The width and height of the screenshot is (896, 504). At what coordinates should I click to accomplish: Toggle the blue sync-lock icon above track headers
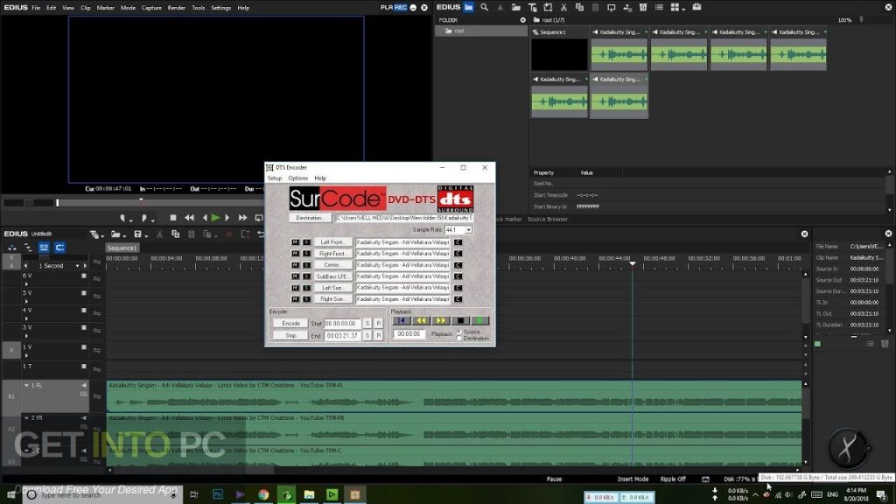(59, 248)
